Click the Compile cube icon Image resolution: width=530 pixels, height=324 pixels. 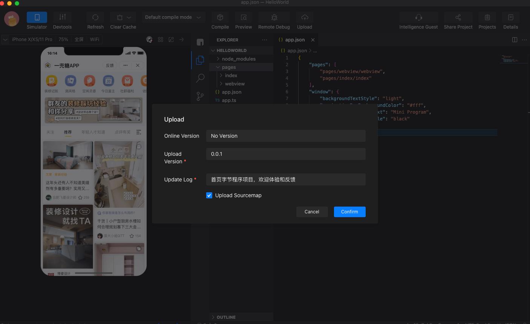click(x=220, y=17)
